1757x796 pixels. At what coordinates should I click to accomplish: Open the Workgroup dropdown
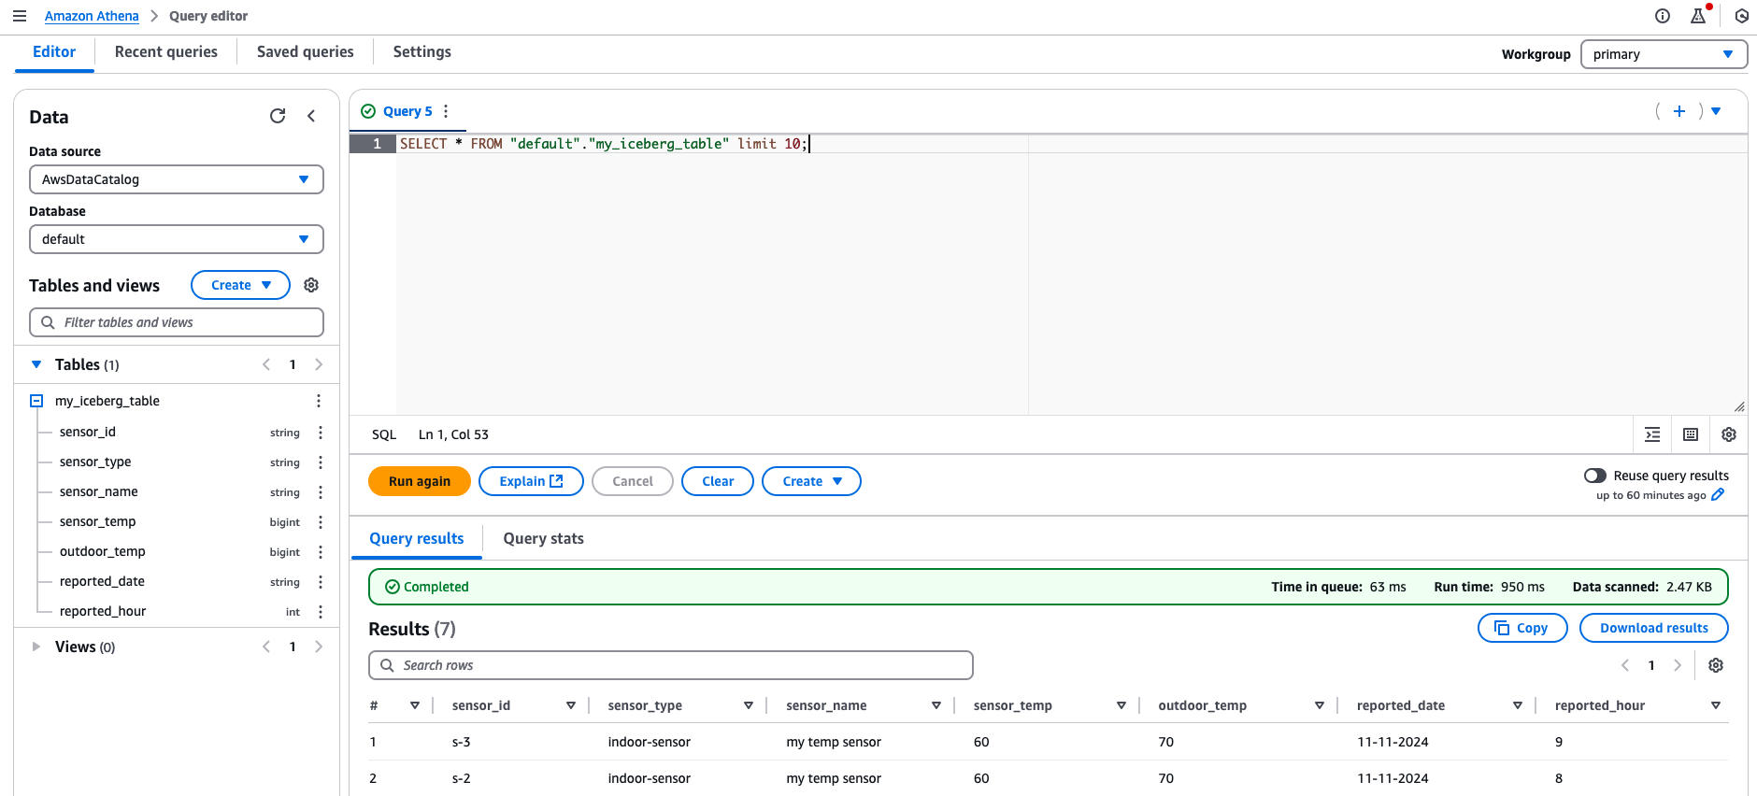[1664, 54]
